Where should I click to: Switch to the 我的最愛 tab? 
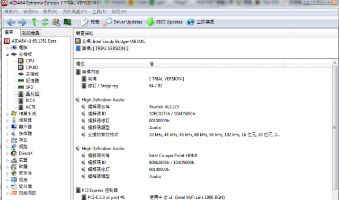tap(31, 33)
